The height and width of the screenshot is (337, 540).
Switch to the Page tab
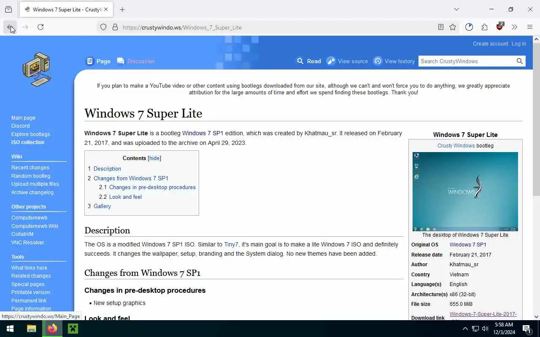point(98,61)
